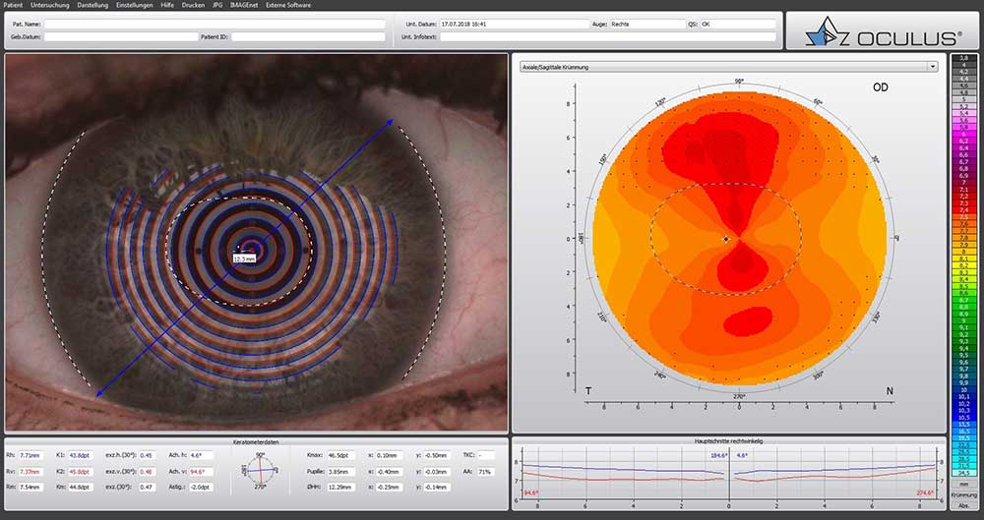This screenshot has height=520, width=984.
Task: Click the Km value 44.8dpt
Action: (81, 488)
